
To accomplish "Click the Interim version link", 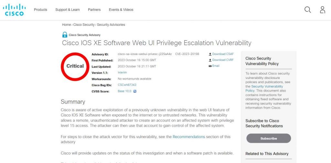I will pyautogui.click(x=122, y=72).
